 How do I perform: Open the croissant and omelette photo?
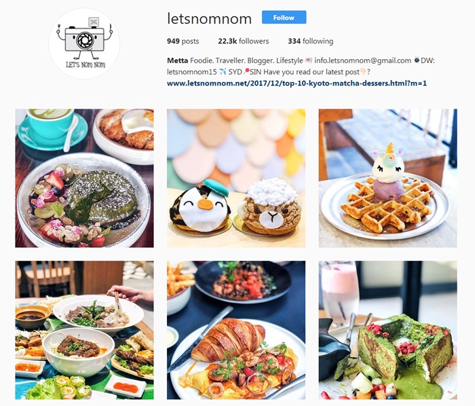(236, 330)
